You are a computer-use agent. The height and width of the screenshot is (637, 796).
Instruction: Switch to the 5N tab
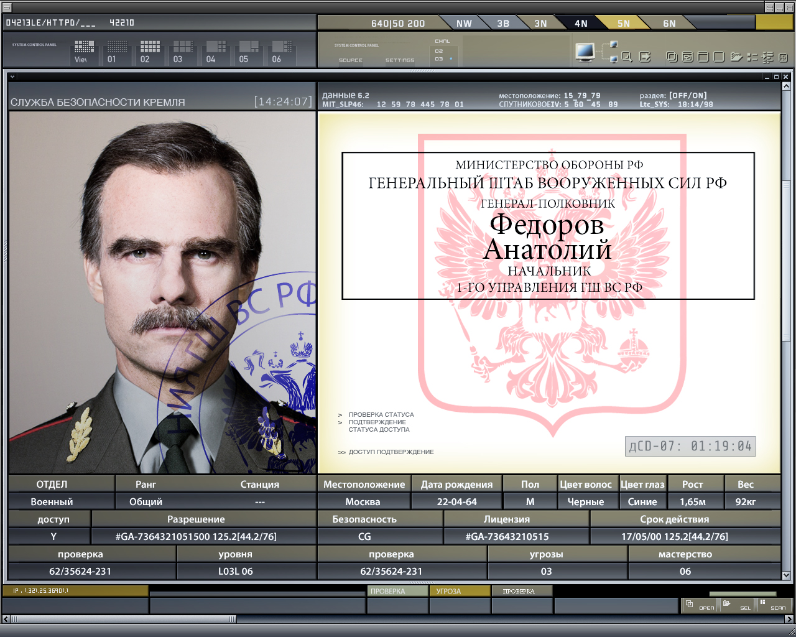click(624, 23)
